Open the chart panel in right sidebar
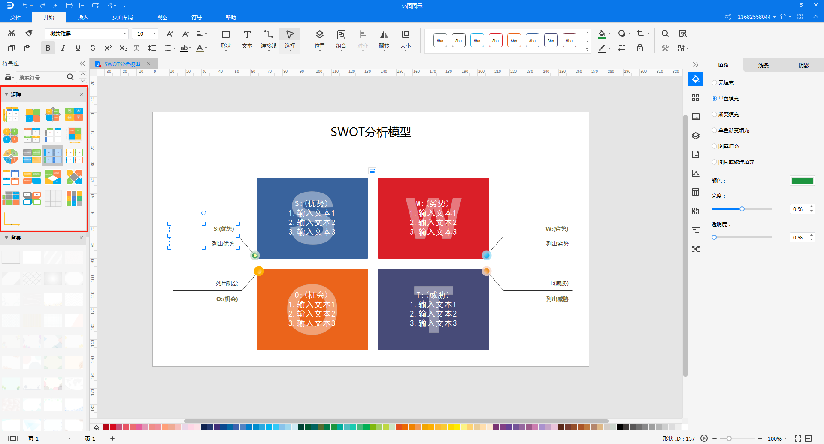The image size is (824, 444). [x=696, y=173]
